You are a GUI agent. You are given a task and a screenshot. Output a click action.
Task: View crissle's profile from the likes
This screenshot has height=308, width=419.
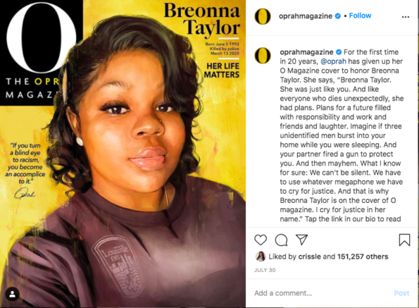click(309, 257)
